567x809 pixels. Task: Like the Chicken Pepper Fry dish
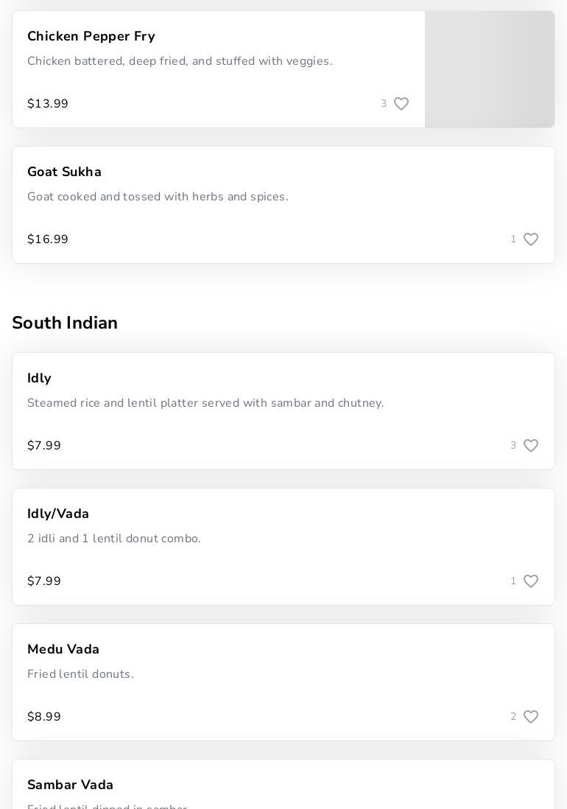coord(401,104)
